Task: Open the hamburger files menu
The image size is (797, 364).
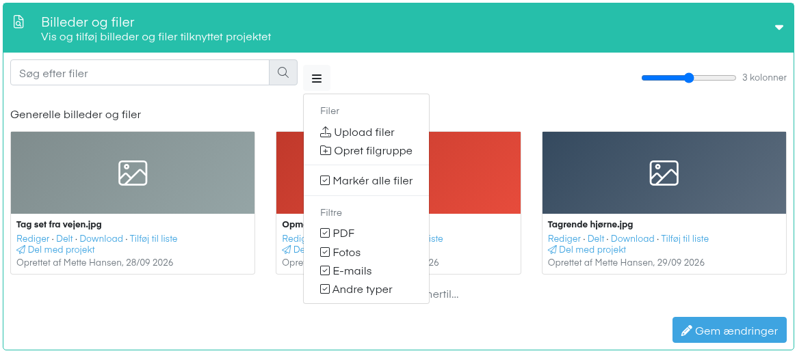Action: pyautogui.click(x=317, y=78)
